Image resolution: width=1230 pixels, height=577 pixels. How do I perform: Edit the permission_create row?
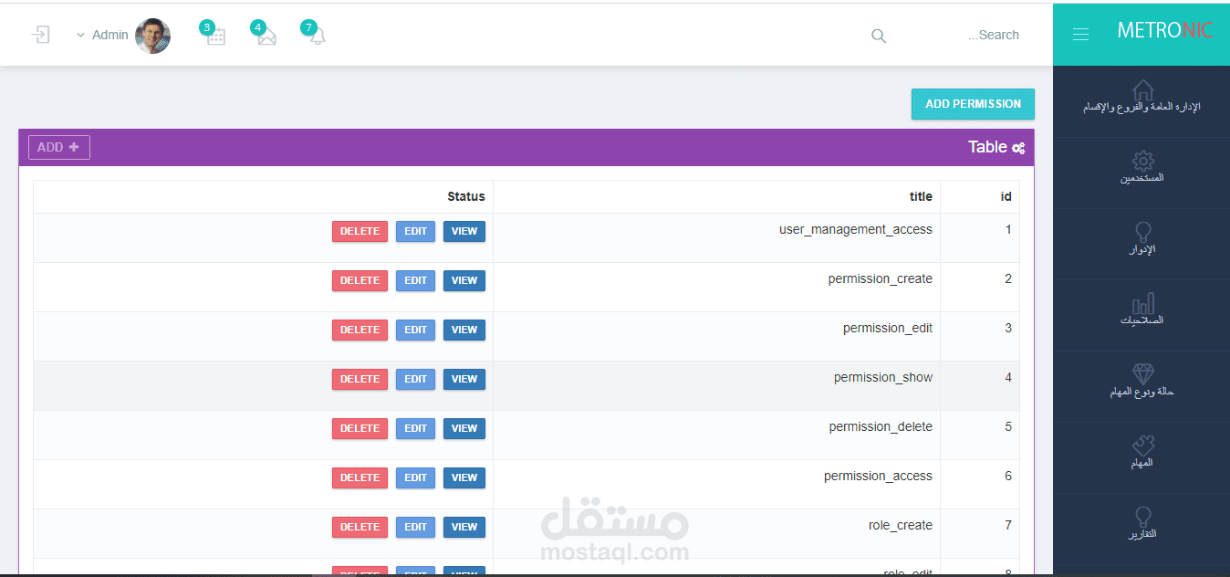[415, 281]
